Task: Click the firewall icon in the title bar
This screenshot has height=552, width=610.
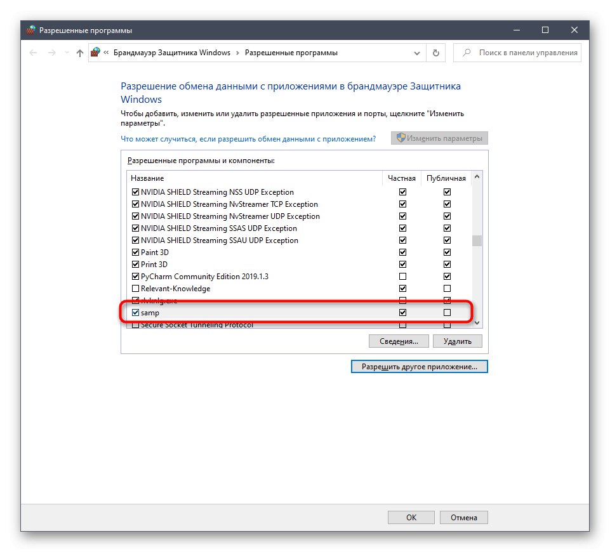Action: point(29,30)
